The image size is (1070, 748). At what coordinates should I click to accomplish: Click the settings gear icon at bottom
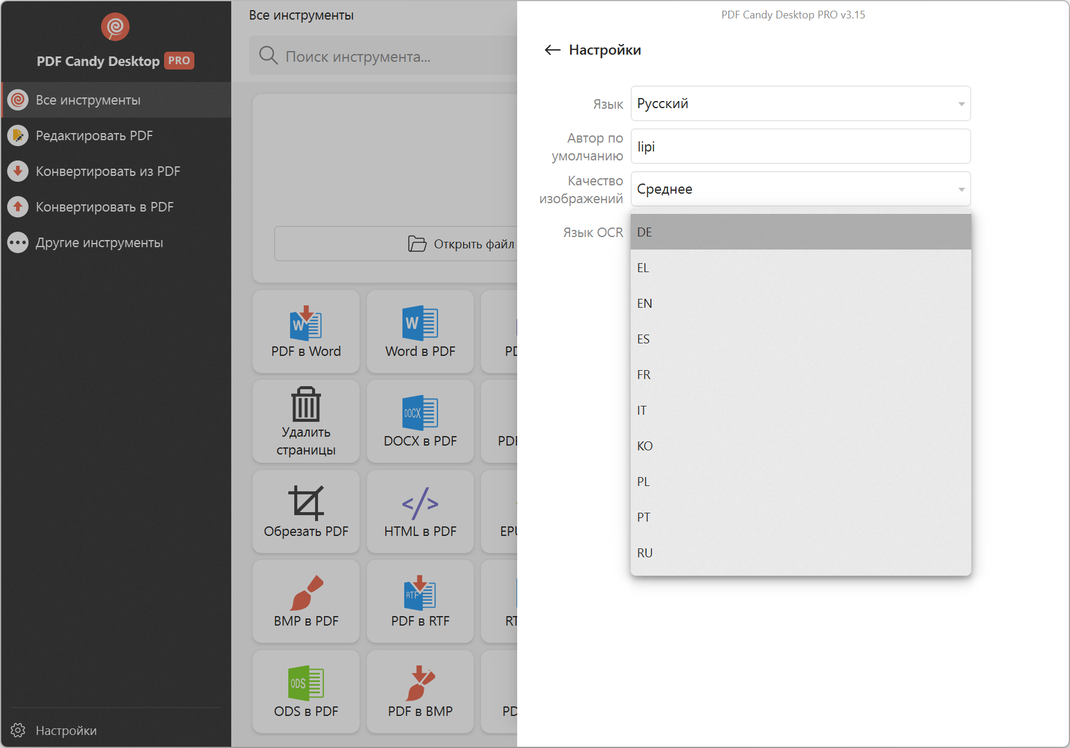pyautogui.click(x=18, y=730)
